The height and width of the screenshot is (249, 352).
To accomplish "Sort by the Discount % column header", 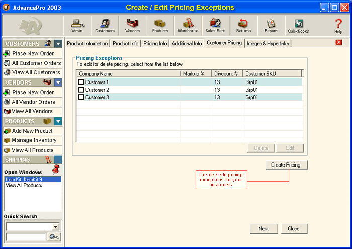I will (227, 74).
